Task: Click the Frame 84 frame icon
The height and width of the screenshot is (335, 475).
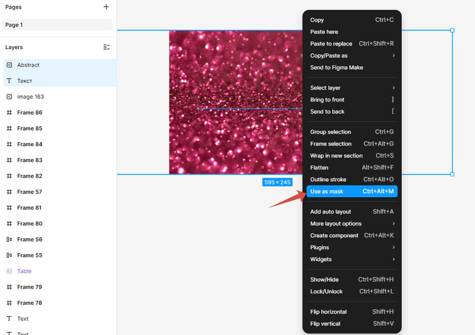Action: click(9, 144)
